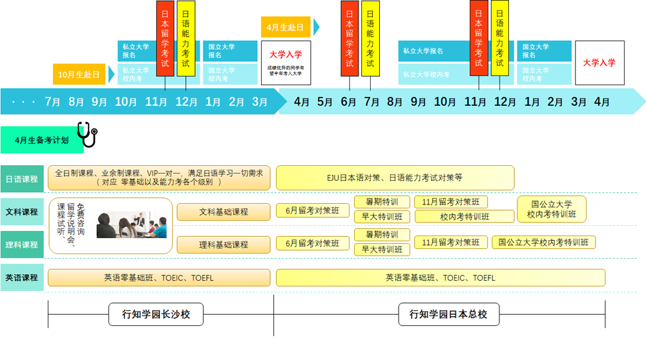
Task: Click the orange 10月生赴日 label
Action: tap(79, 75)
